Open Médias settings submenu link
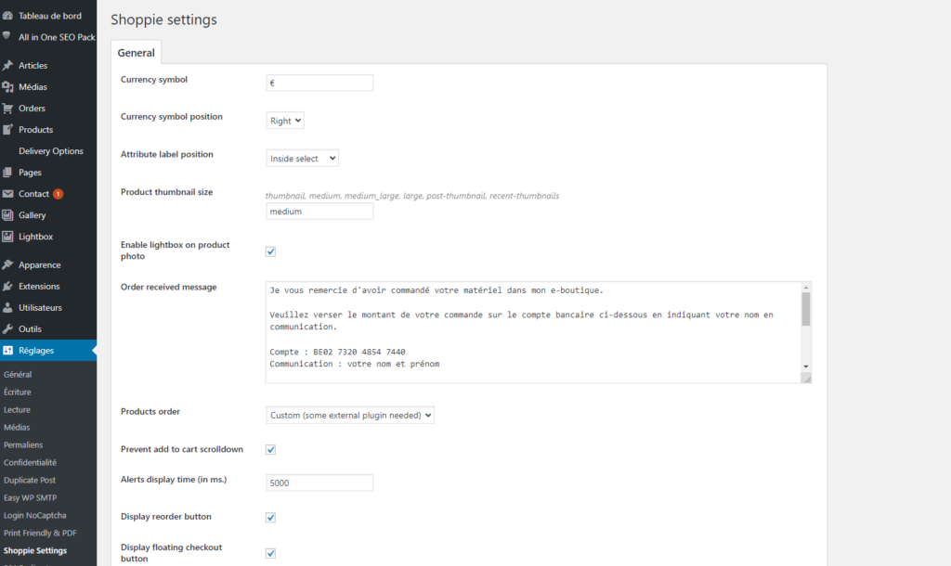This screenshot has width=951, height=566. (x=17, y=427)
